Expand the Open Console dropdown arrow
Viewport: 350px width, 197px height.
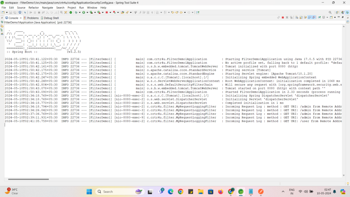(335, 17)
